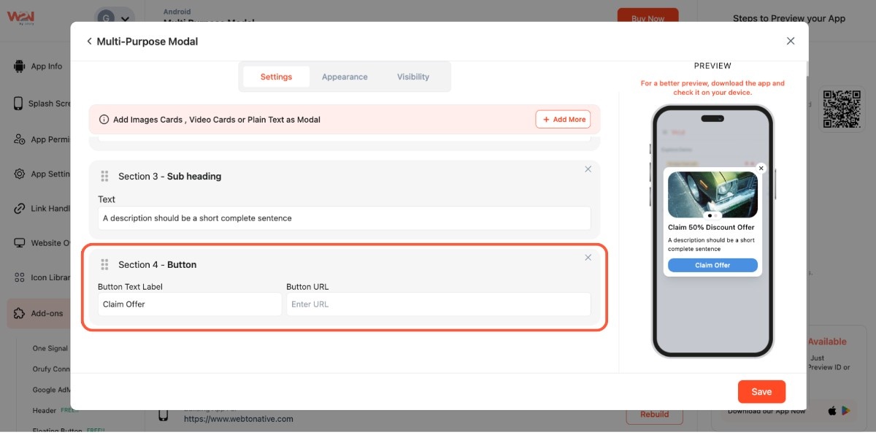Click drag handle for Section 3 Sub heading
The width and height of the screenshot is (876, 435).
[x=104, y=176]
